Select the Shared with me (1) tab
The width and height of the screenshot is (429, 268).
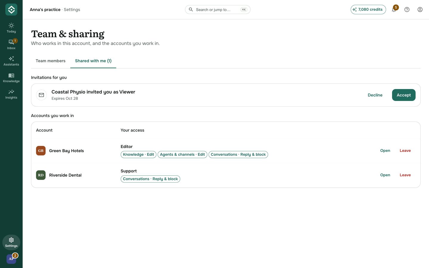(93, 61)
